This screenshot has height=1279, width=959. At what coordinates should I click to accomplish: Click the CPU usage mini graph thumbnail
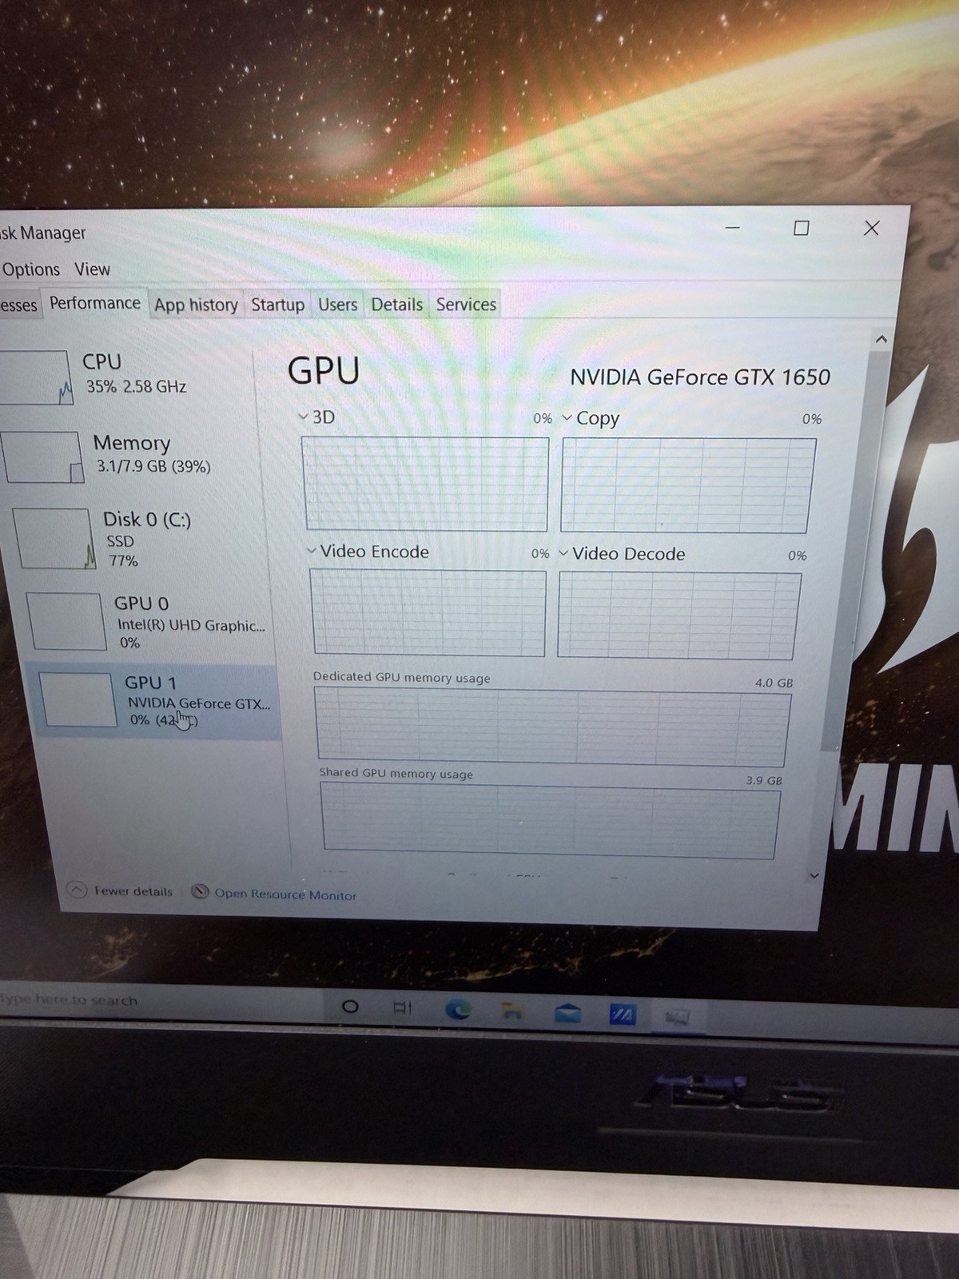point(36,377)
